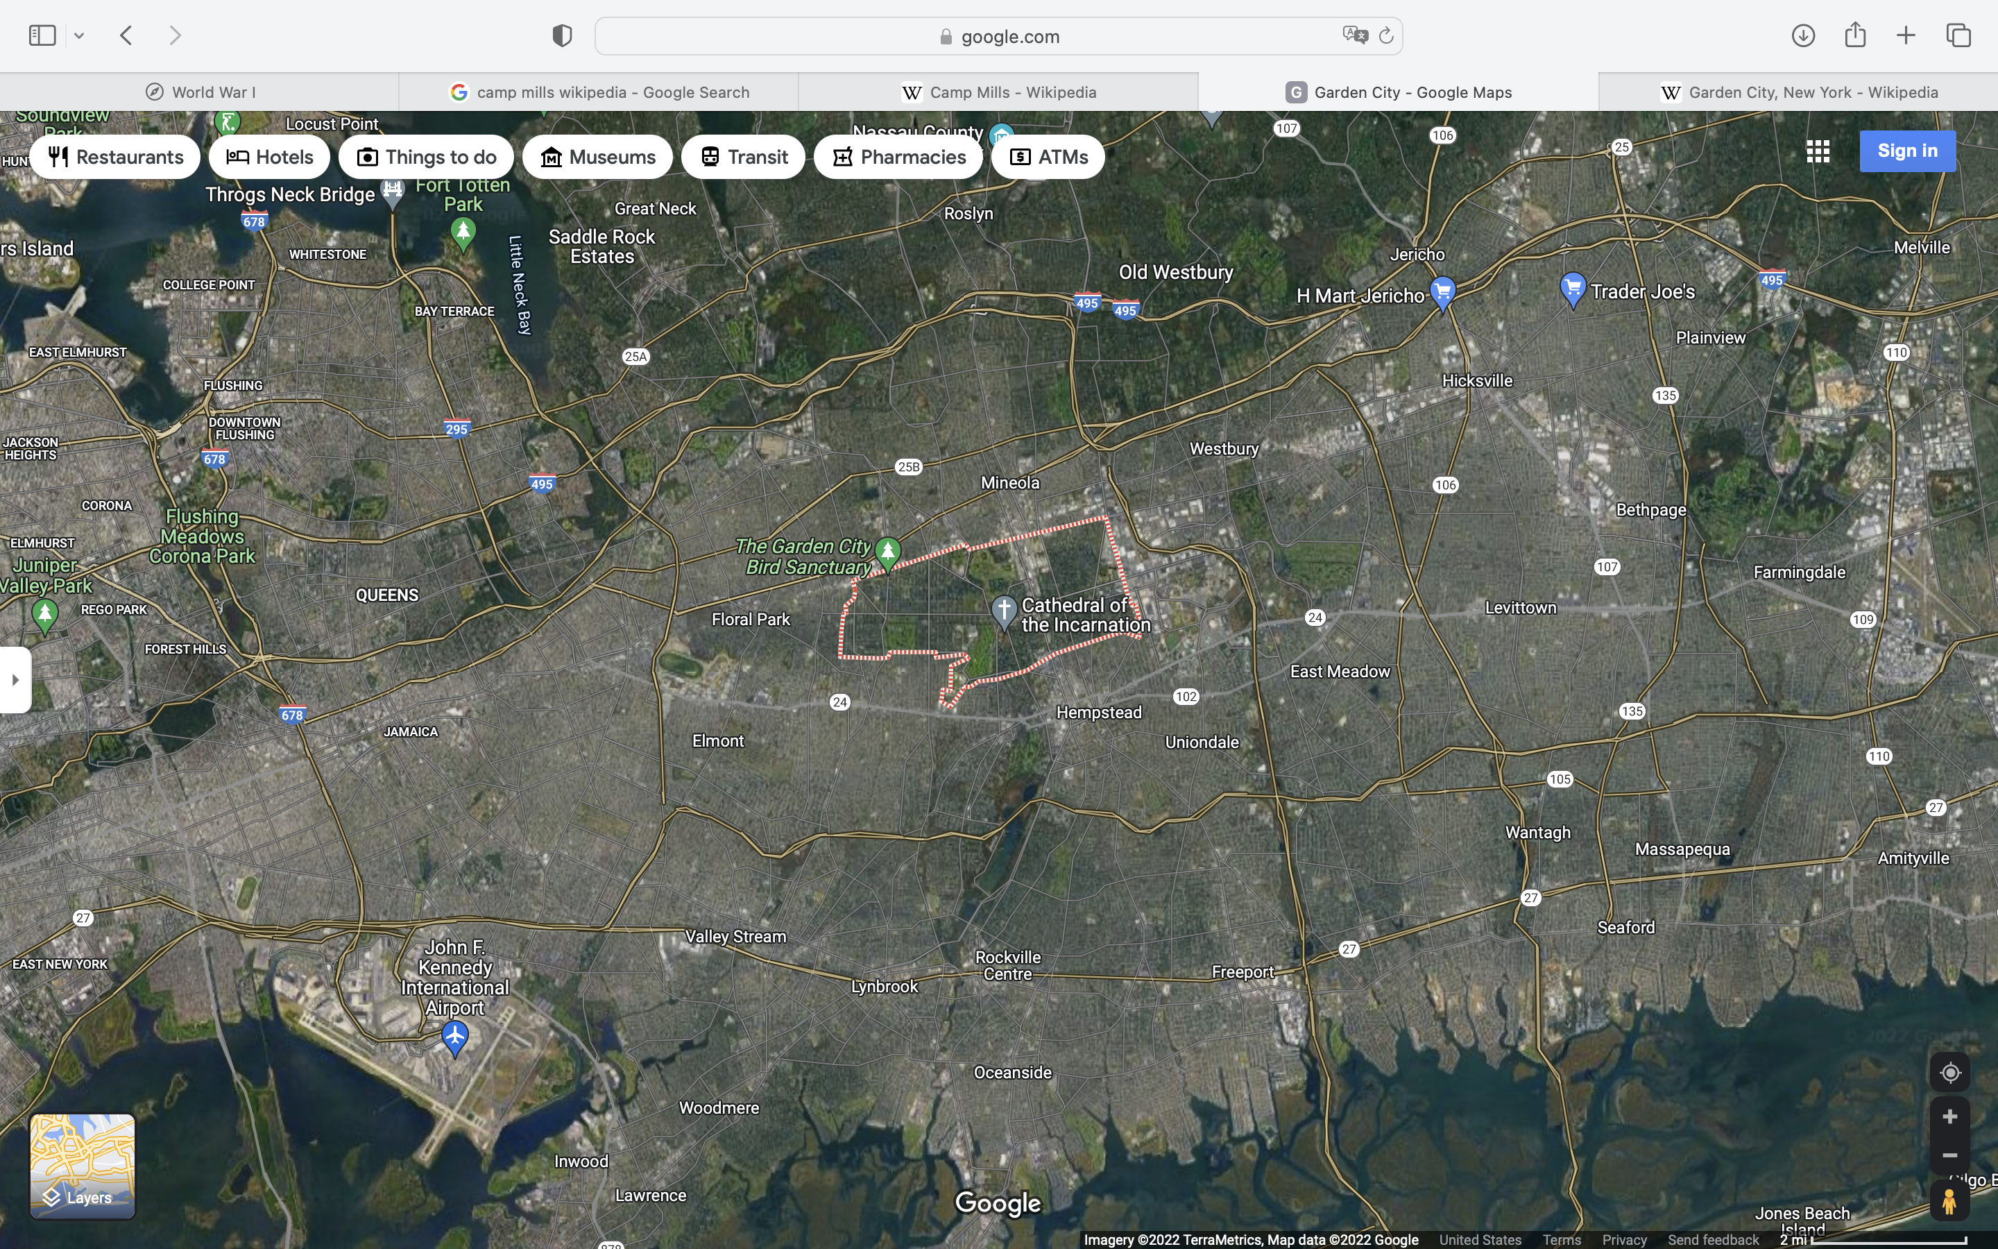Reload the page in the address bar
Viewport: 1998px width, 1249px height.
[x=1386, y=35]
